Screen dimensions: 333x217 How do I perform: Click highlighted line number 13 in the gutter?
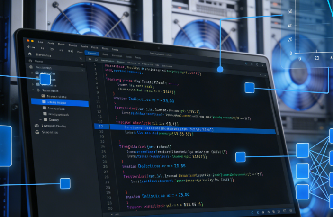(x=101, y=126)
